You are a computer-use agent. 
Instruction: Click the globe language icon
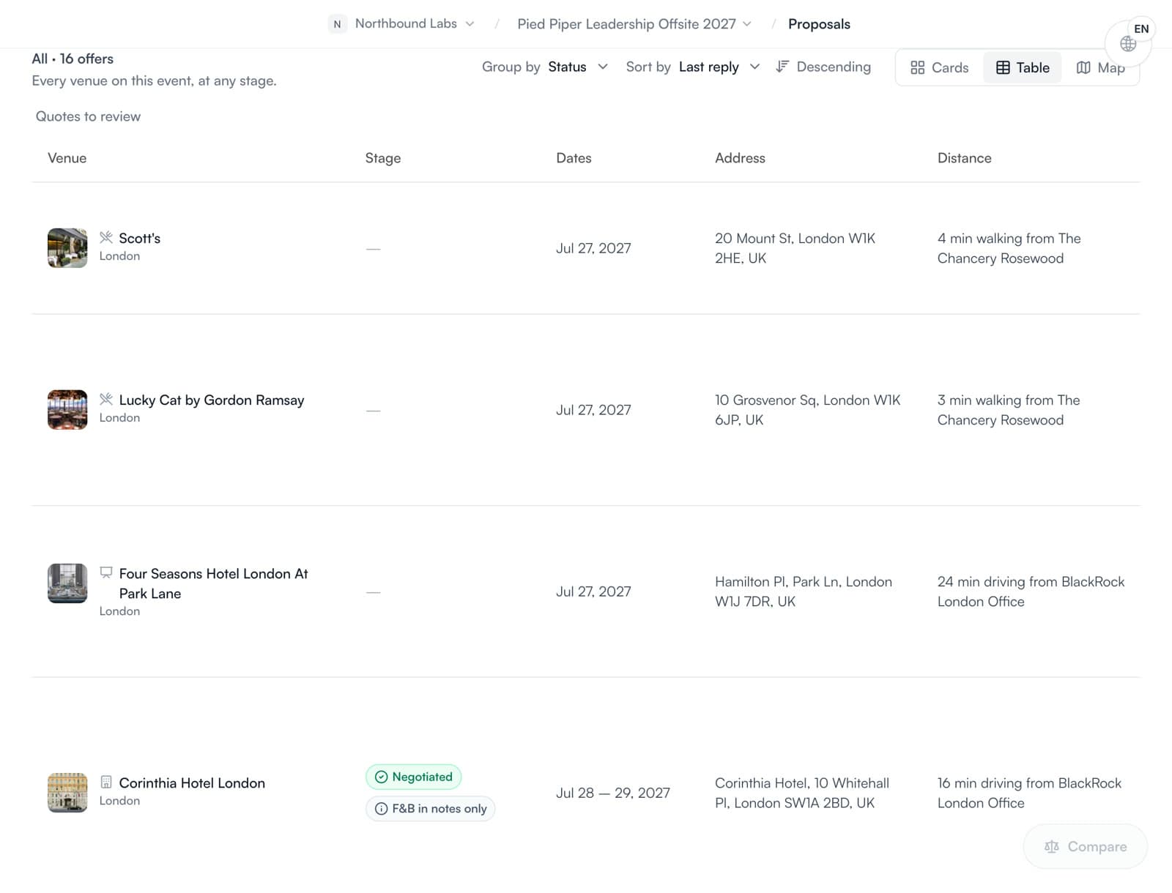(1128, 44)
